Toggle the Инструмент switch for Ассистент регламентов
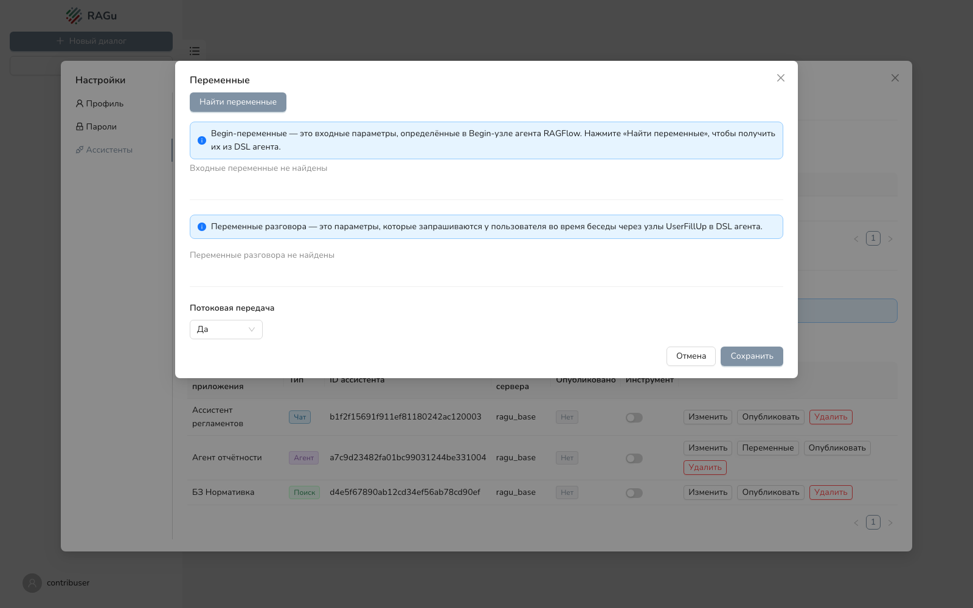This screenshot has width=973, height=608. [x=634, y=418]
